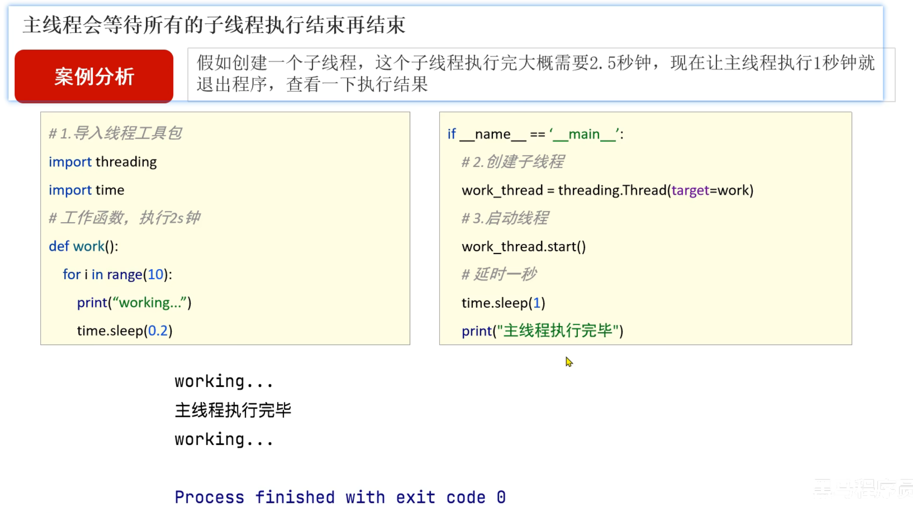913x513 pixels.
Task: Click the print("主线程执行完毕") statement
Action: tap(542, 331)
